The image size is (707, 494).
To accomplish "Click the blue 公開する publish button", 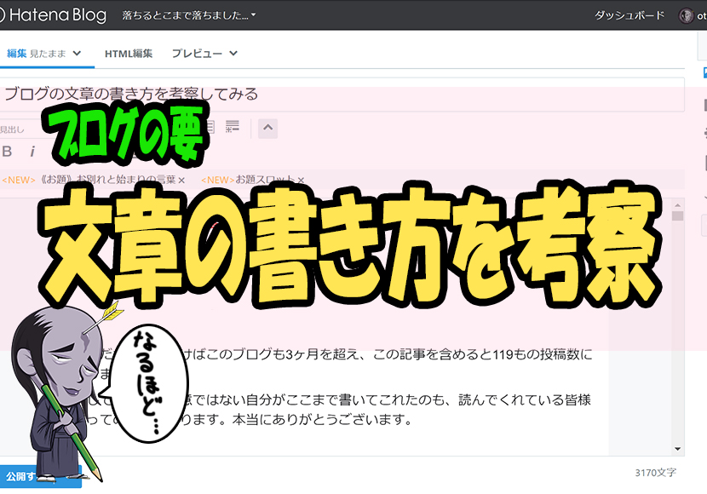I will pos(41,476).
